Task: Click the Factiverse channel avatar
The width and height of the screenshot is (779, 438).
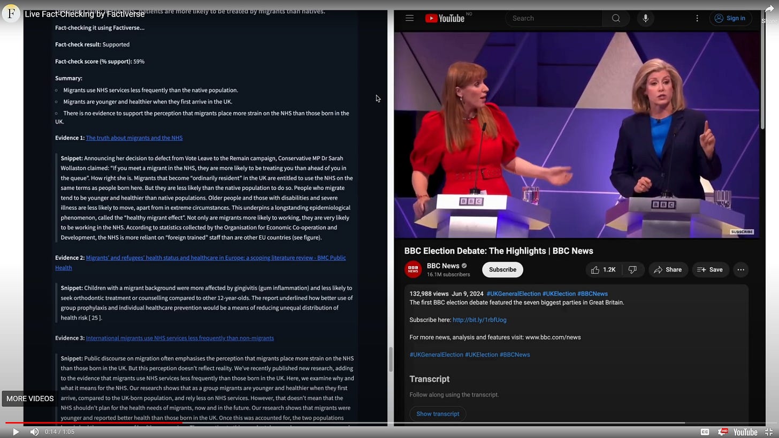Action: 11,13
